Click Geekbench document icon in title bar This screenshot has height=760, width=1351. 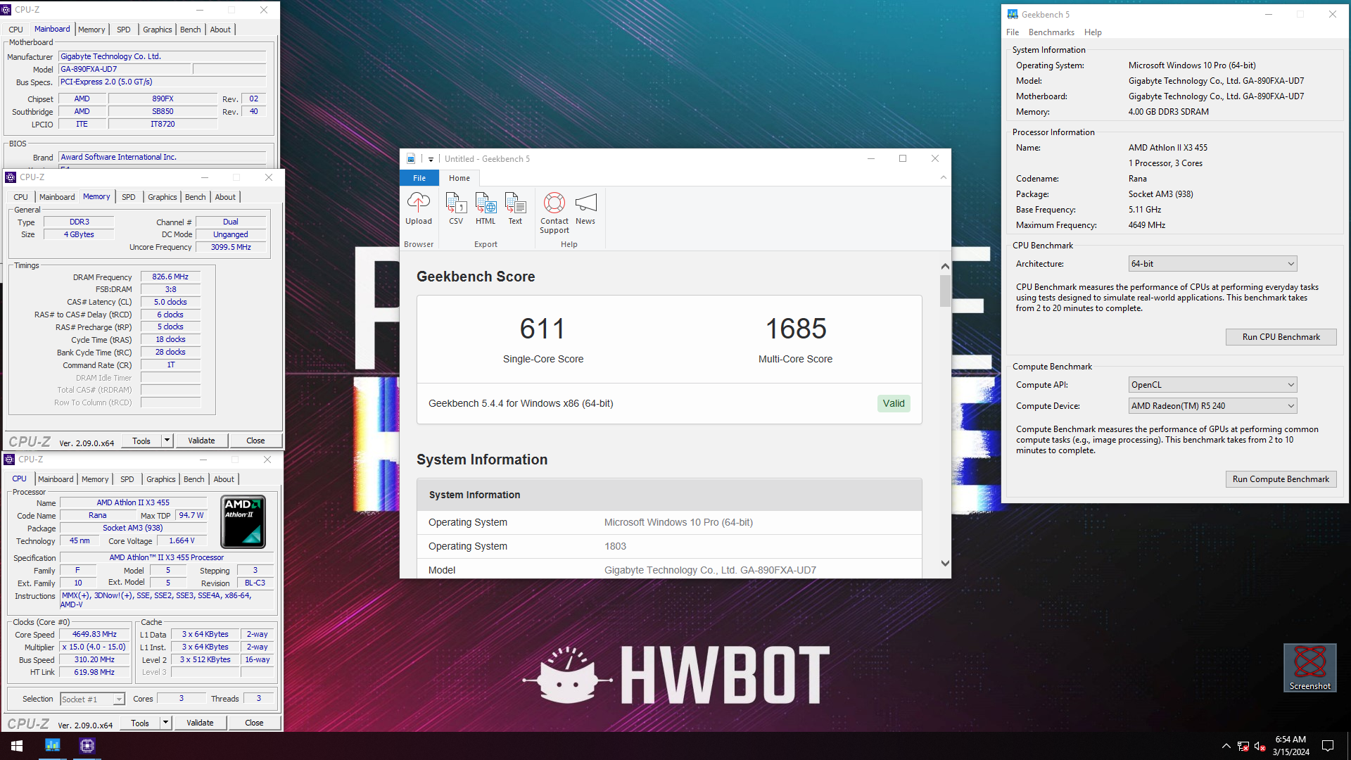411,159
